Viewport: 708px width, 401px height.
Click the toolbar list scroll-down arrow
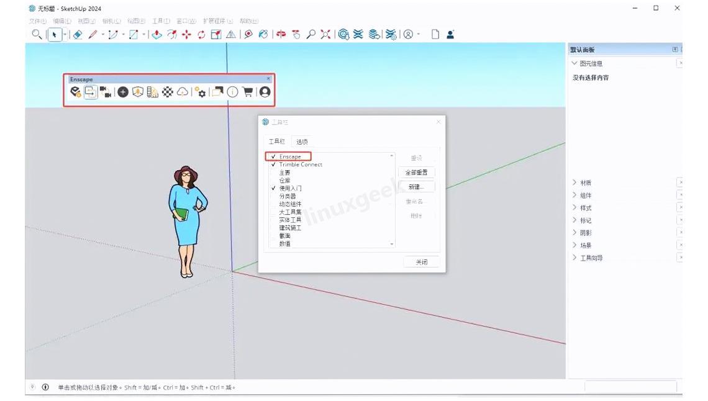391,245
